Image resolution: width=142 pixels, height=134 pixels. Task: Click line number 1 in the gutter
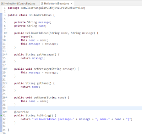click(x=5, y=8)
